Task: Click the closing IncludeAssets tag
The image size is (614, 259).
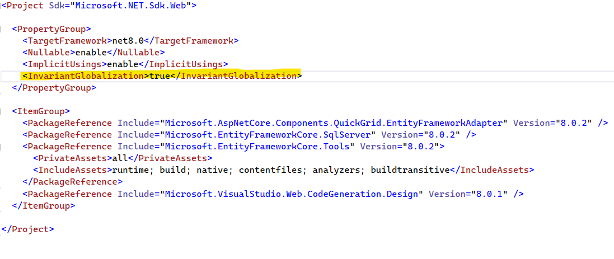Action: point(492,170)
